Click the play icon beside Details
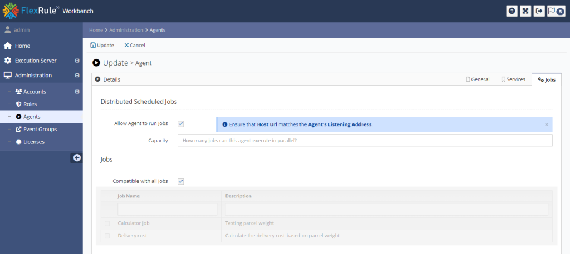This screenshot has height=254, width=570. click(97, 79)
